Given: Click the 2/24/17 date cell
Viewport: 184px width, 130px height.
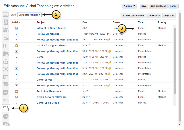Looking at the screenshot, I should coord(86,97).
